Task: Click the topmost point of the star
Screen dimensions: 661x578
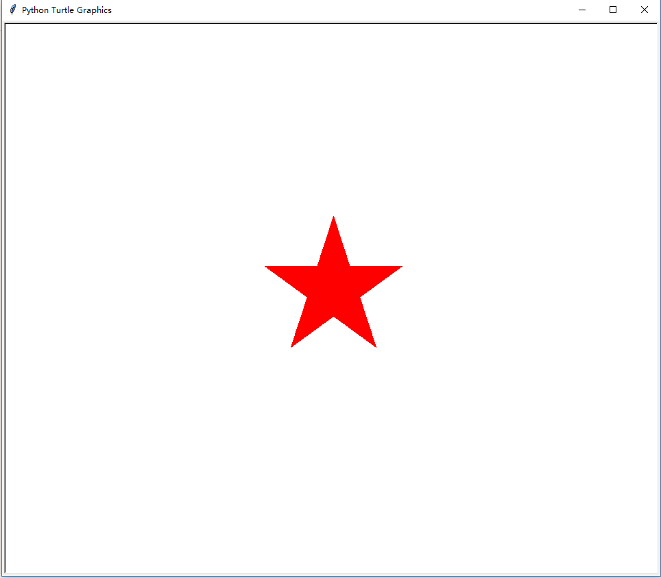Action: point(333,219)
